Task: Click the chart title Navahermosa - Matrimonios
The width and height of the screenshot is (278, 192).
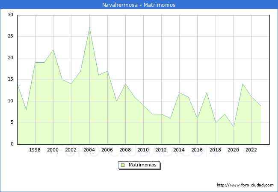Action: click(139, 5)
